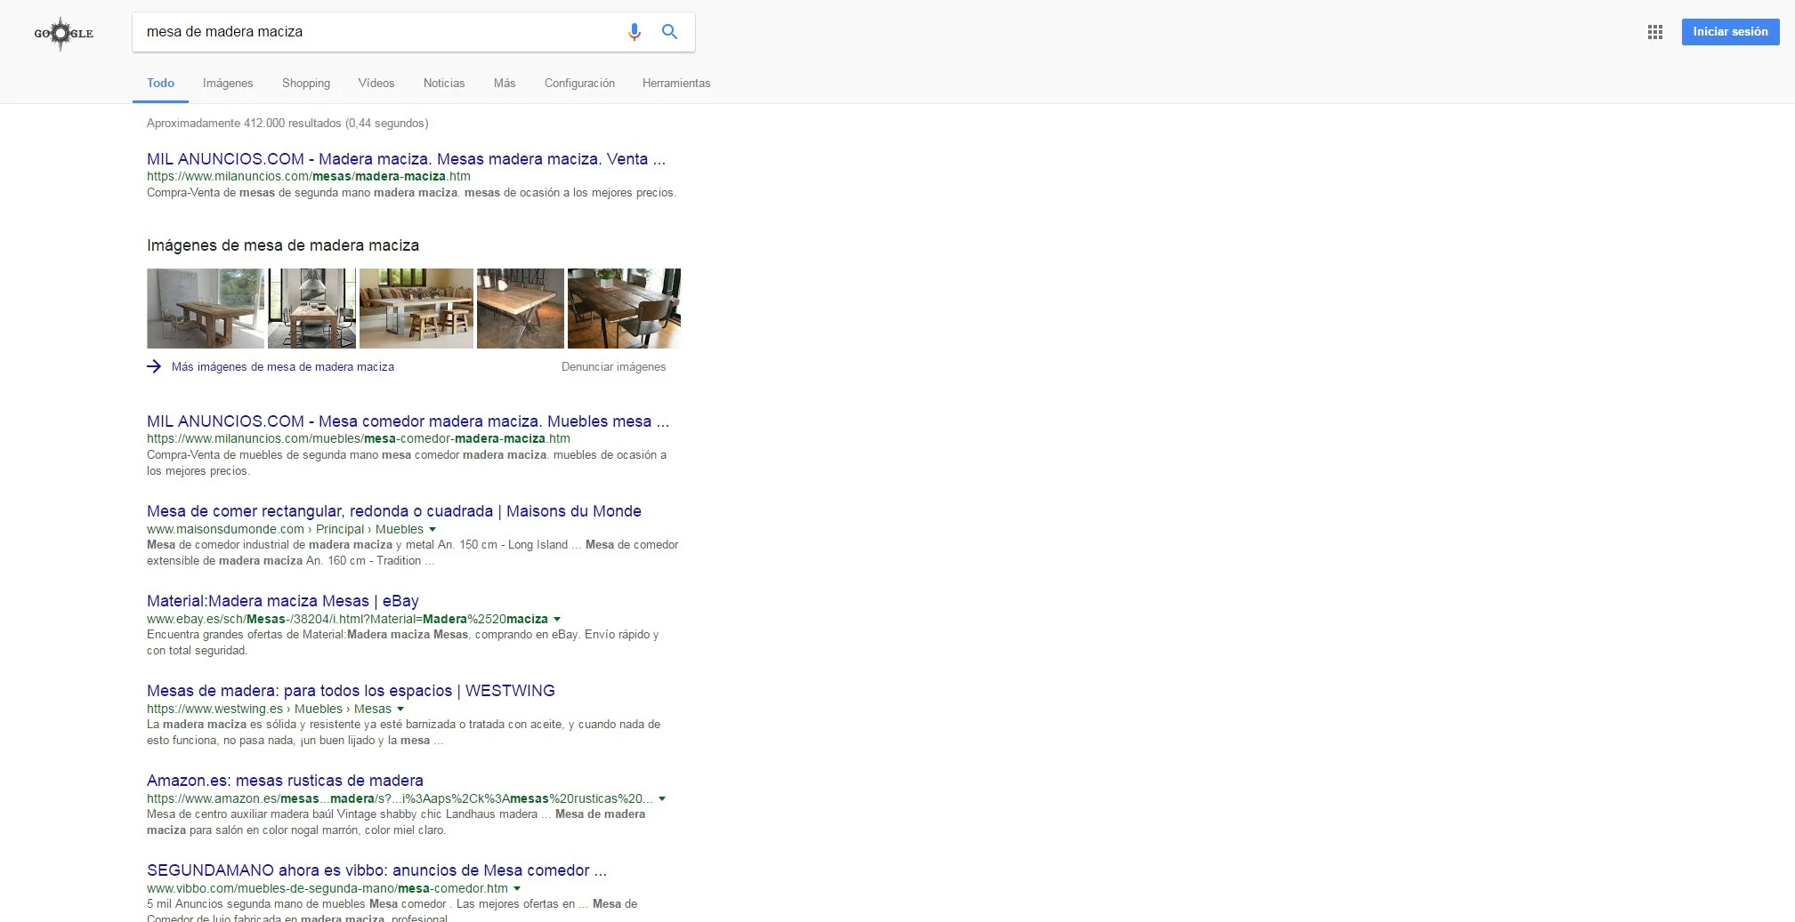
Task: Open first table image thumbnail
Action: tap(206, 309)
